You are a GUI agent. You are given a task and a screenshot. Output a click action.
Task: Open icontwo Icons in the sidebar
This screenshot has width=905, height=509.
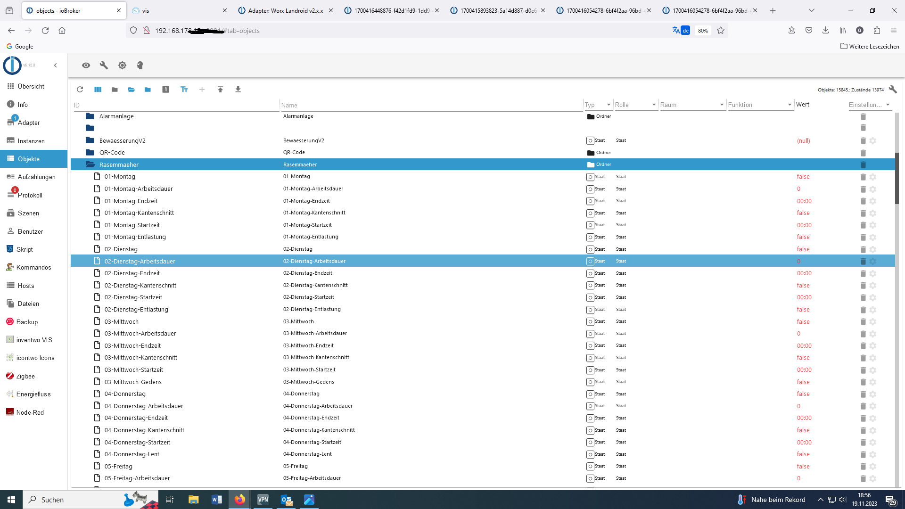(x=33, y=358)
